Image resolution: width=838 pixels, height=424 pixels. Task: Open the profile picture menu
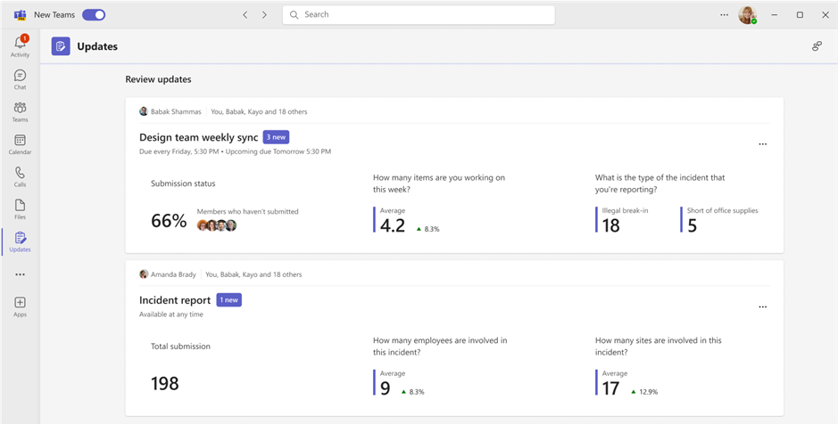748,15
